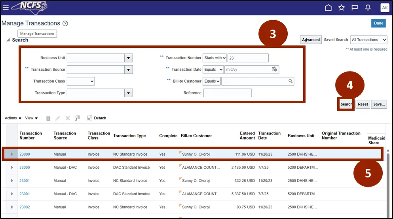Click the Search button
This screenshot has height=219, width=393.
click(346, 104)
